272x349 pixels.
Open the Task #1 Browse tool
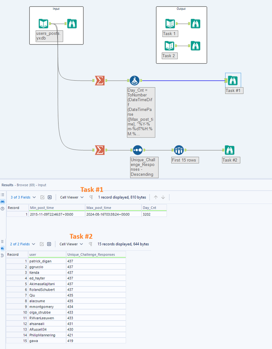(233, 81)
